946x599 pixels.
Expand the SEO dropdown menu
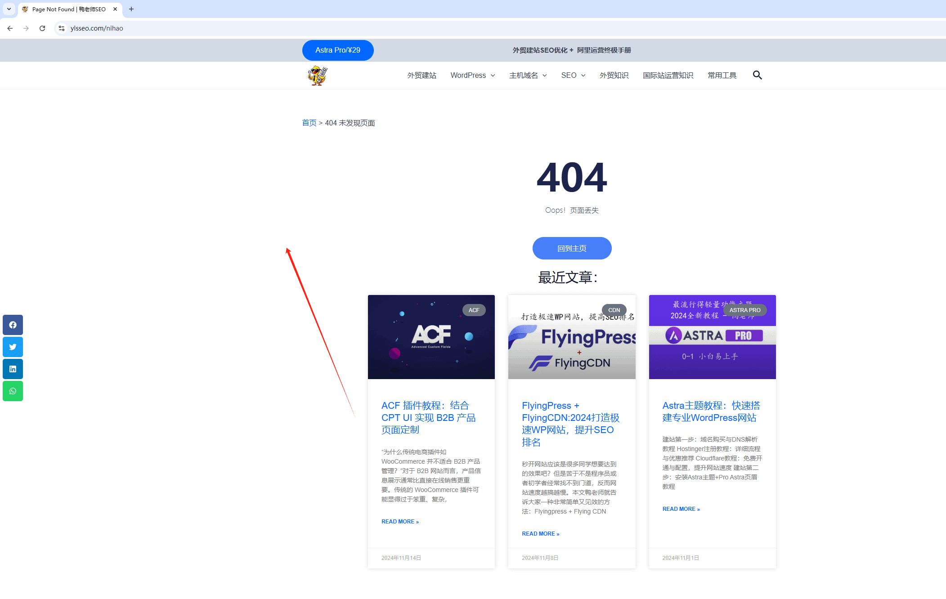(573, 75)
